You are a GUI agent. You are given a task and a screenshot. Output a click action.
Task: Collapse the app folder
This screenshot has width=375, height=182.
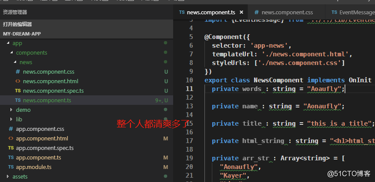(x=8, y=43)
